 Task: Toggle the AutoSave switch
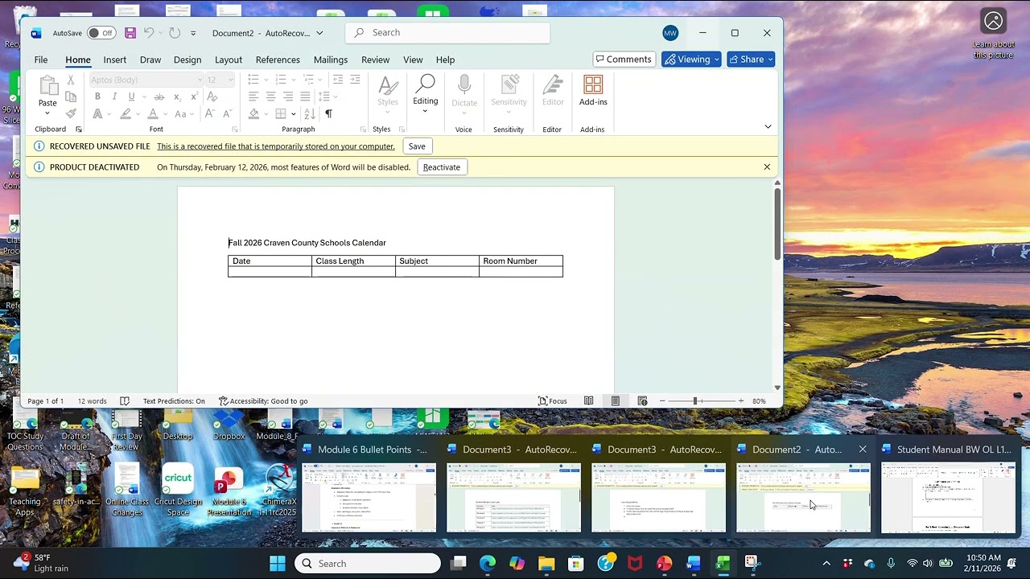[x=101, y=33]
